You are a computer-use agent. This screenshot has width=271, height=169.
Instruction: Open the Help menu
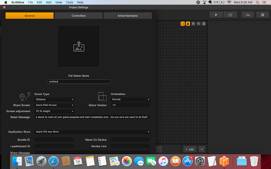click(80, 2)
